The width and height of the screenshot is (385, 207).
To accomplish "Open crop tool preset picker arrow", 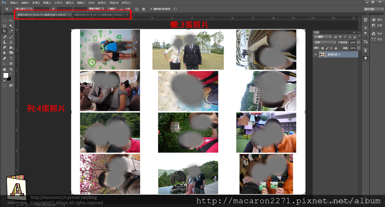I will coord(11,9).
